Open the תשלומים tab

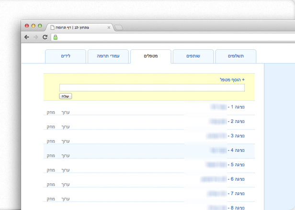[236, 56]
